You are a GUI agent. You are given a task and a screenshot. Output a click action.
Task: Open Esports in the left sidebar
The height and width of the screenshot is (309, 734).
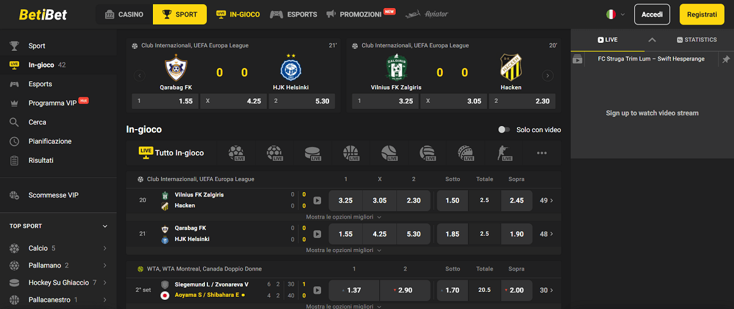click(58, 84)
